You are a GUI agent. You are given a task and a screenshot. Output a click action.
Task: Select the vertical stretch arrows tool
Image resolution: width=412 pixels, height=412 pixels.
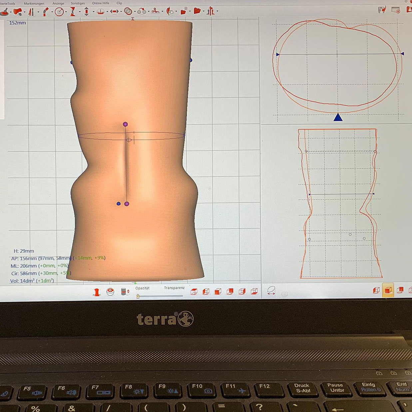87,12
